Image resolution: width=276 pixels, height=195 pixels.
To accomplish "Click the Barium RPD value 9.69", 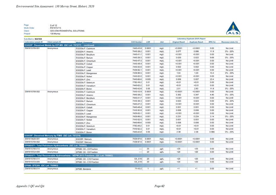I will point(212,58).
